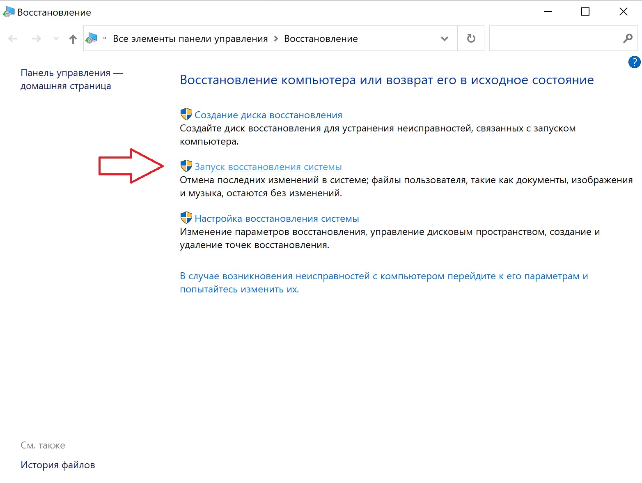Open История файлов link
The height and width of the screenshot is (483, 642).
coord(58,465)
